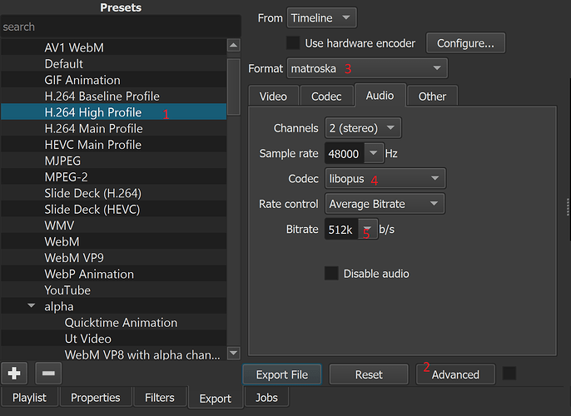Click the Sample rate 48000 field
The image size is (571, 416).
point(345,153)
